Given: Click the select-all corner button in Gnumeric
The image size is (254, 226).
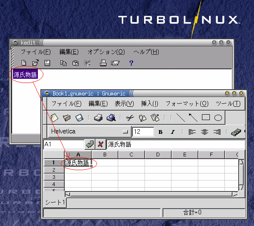Looking at the screenshot, I should (54, 155).
